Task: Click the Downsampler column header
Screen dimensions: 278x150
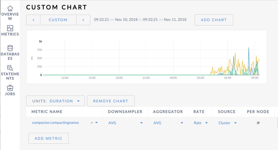Action: pos(125,112)
